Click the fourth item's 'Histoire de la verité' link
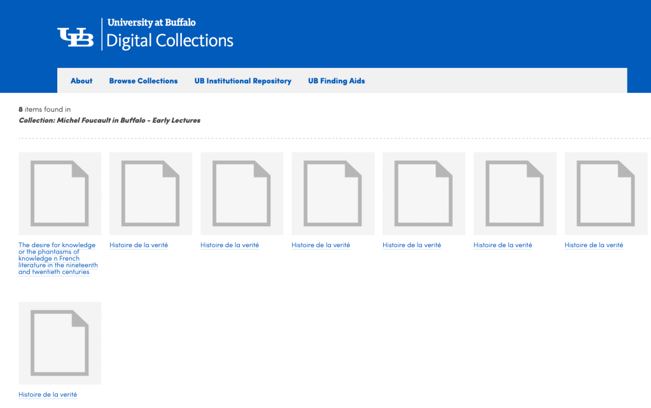The height and width of the screenshot is (408, 651). click(x=321, y=245)
